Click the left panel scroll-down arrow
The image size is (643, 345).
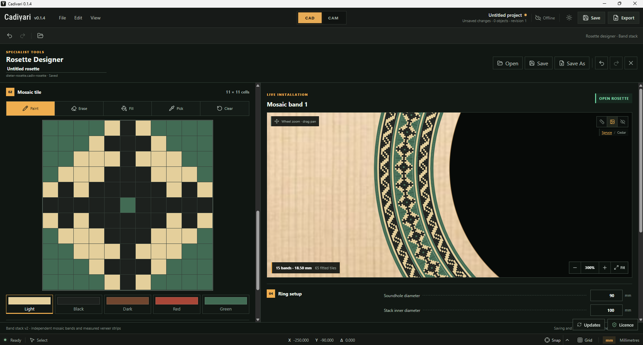click(258, 320)
